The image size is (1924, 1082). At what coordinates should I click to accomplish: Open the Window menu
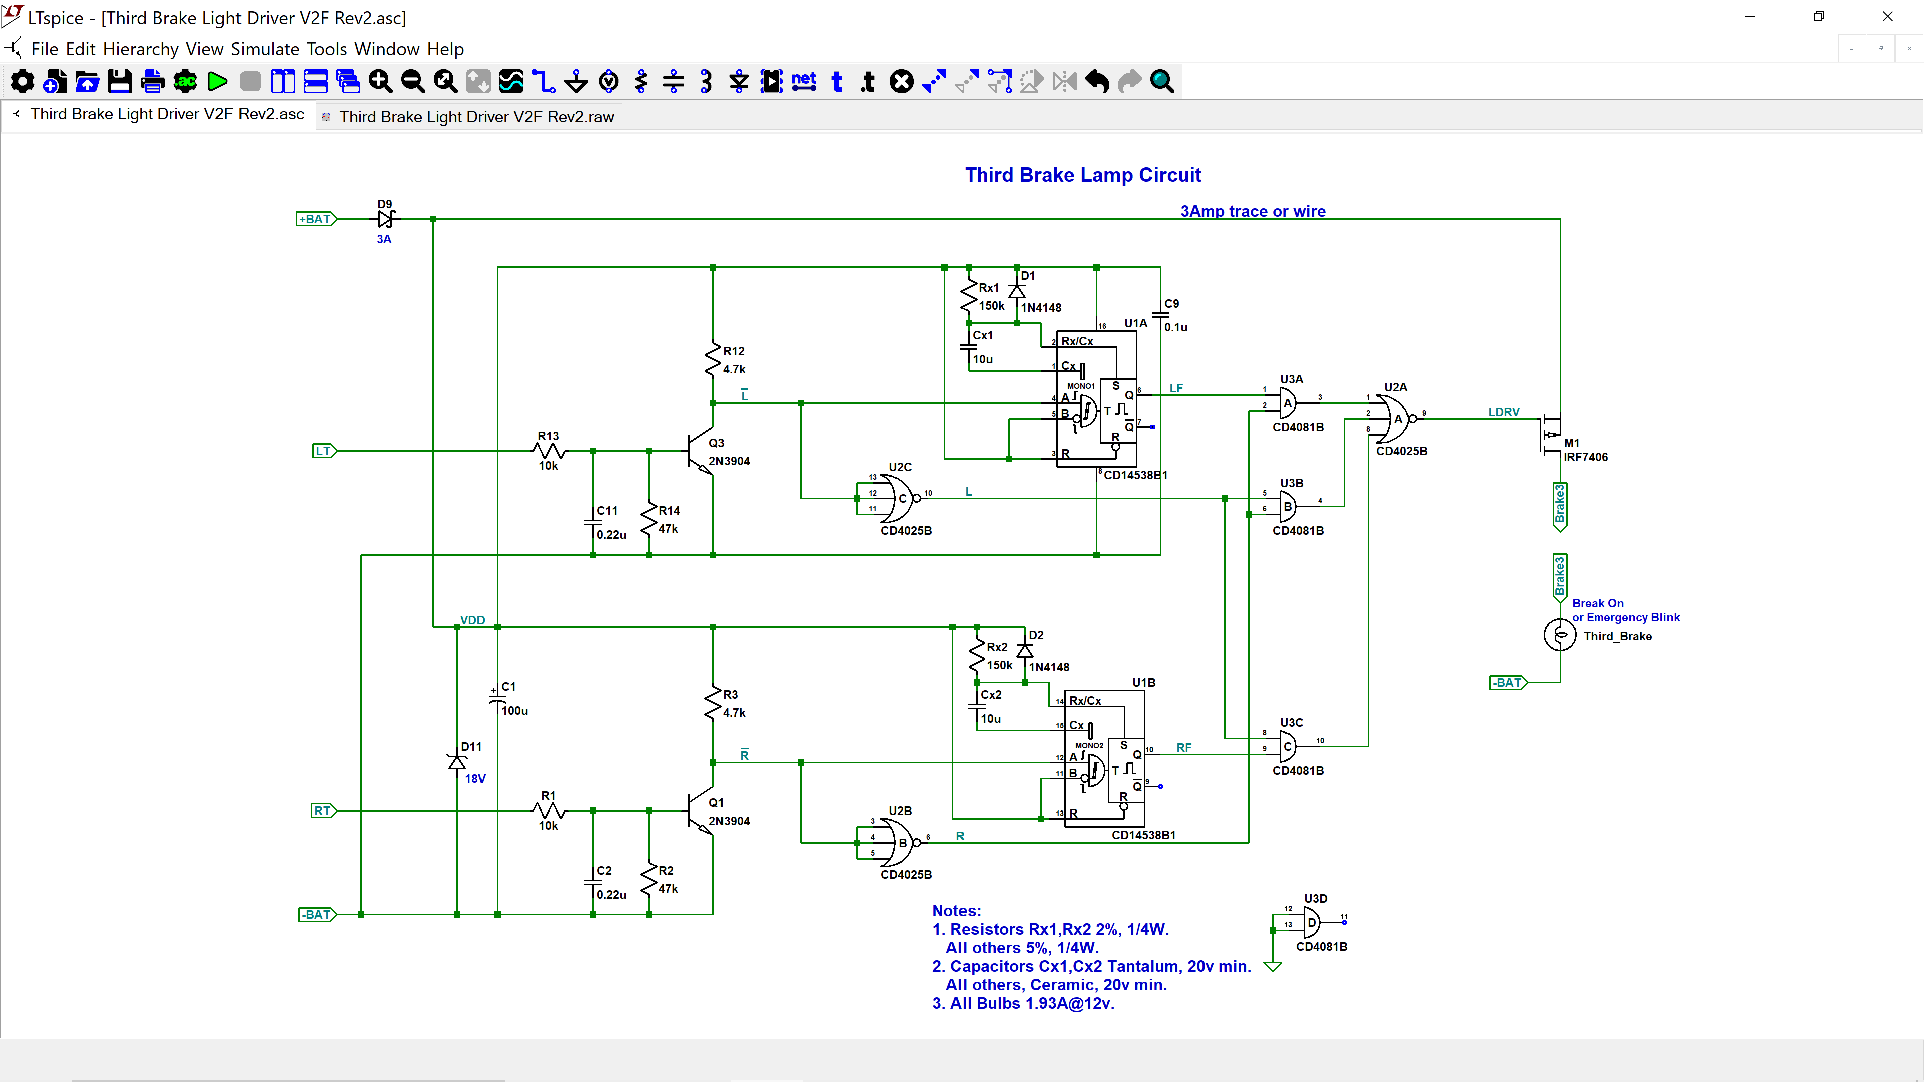387,49
